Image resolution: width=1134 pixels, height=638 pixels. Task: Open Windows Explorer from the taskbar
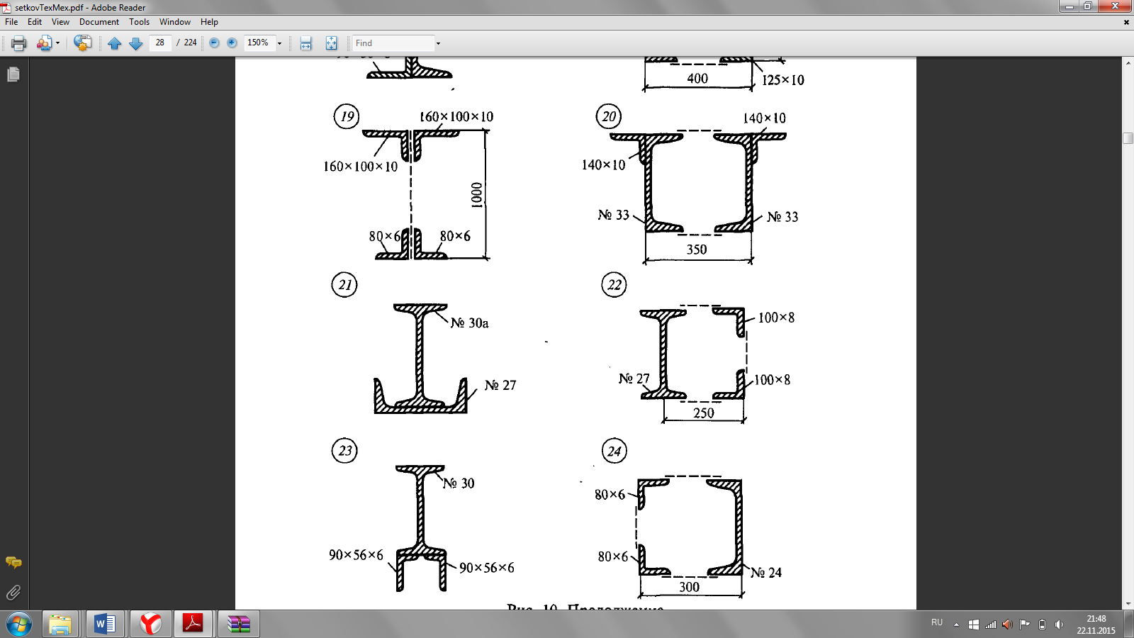coord(60,625)
